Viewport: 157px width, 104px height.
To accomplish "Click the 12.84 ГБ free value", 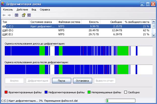I will click(x=117, y=30).
